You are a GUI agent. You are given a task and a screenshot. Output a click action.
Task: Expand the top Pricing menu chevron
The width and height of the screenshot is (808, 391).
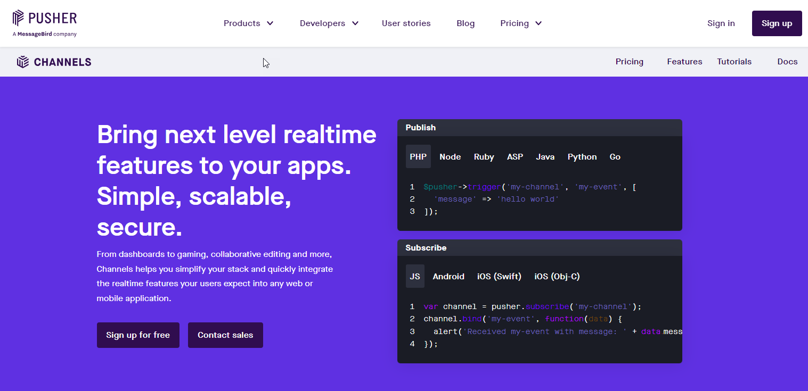coord(538,23)
